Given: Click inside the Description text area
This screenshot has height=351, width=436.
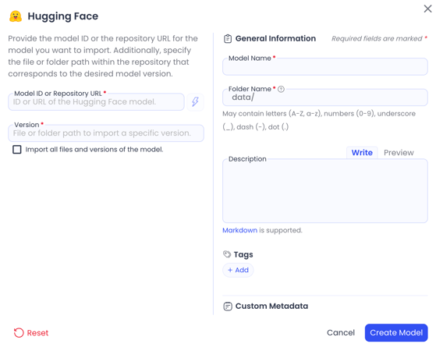Looking at the screenshot, I should [325, 191].
